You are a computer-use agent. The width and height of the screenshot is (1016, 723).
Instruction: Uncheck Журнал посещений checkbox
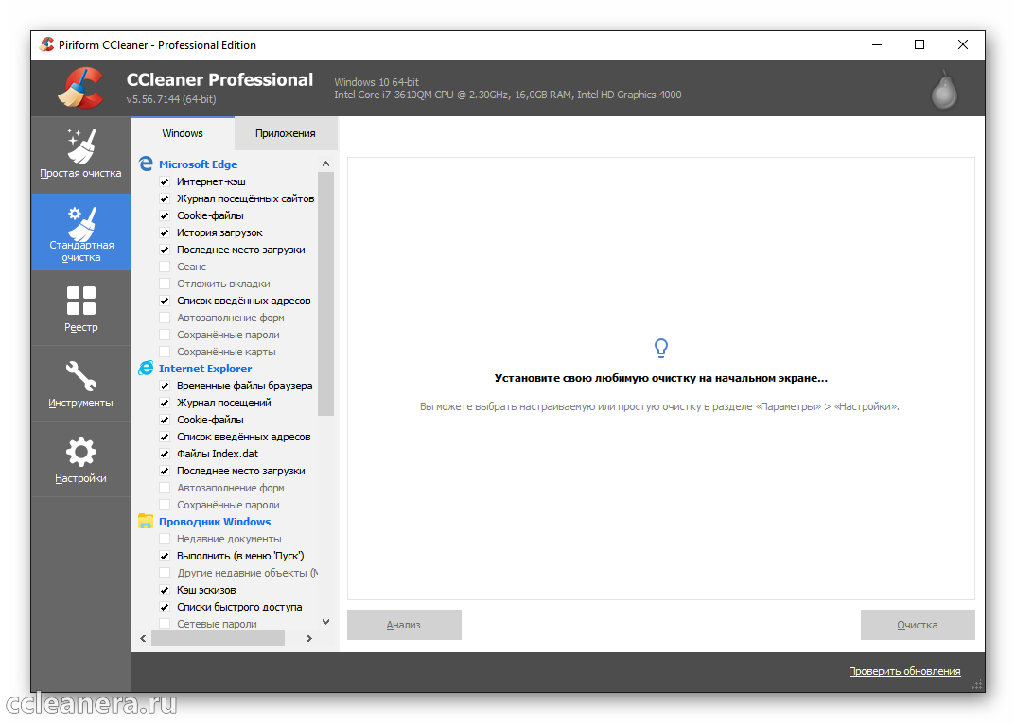coord(165,403)
